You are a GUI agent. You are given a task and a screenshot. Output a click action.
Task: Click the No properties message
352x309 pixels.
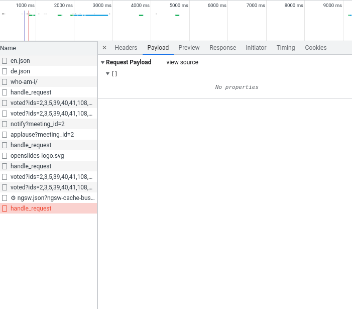pos(237,87)
